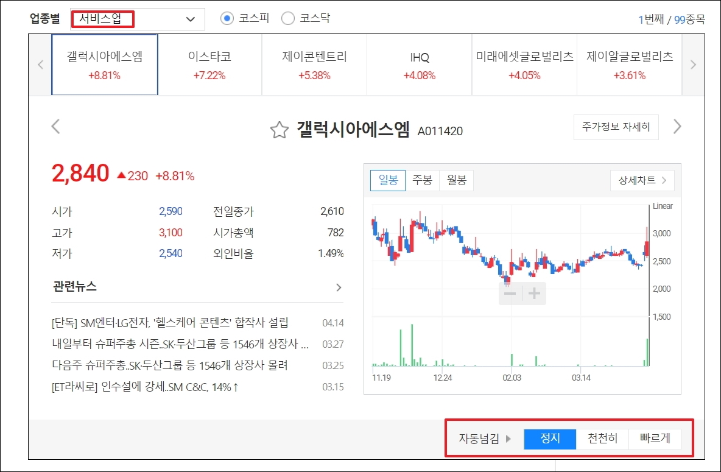Image resolution: width=721 pixels, height=472 pixels.
Task: Go to next stock using right chevron
Action: tap(677, 127)
